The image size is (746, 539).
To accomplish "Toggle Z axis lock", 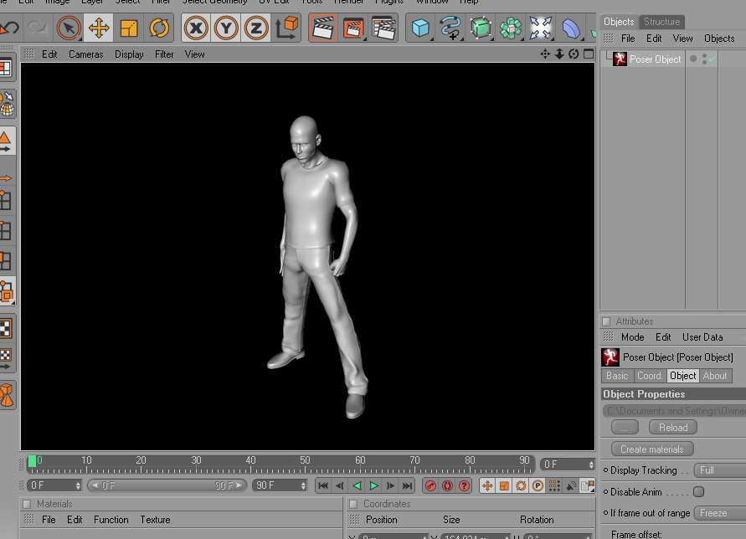I will click(256, 28).
